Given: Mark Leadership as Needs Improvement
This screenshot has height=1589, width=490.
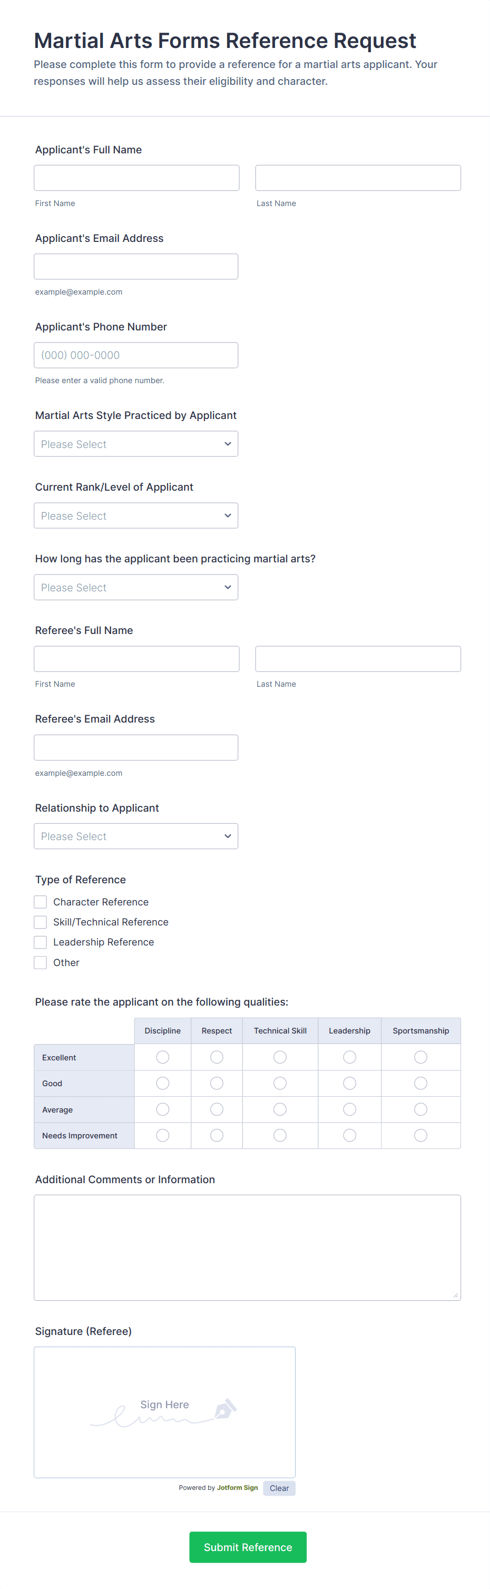Looking at the screenshot, I should click(349, 1135).
